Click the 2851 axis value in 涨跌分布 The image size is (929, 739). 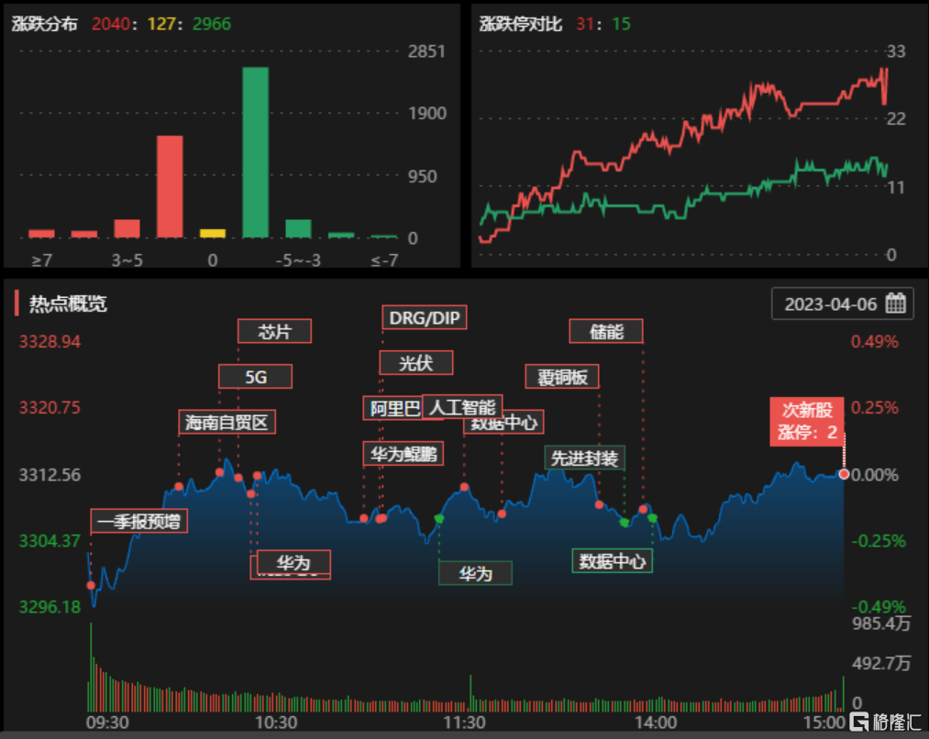[426, 51]
